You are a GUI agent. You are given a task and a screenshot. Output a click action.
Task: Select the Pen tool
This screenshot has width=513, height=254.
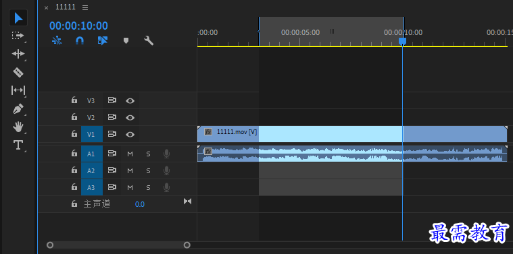coord(18,108)
